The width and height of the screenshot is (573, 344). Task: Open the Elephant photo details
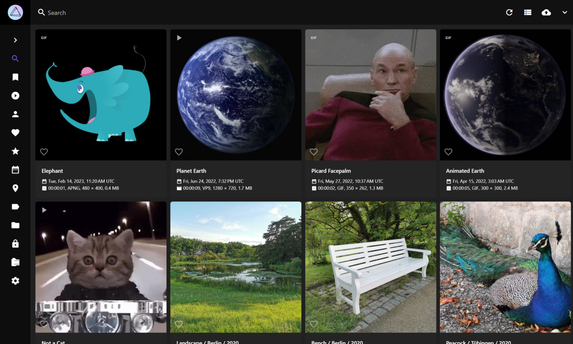tap(52, 171)
